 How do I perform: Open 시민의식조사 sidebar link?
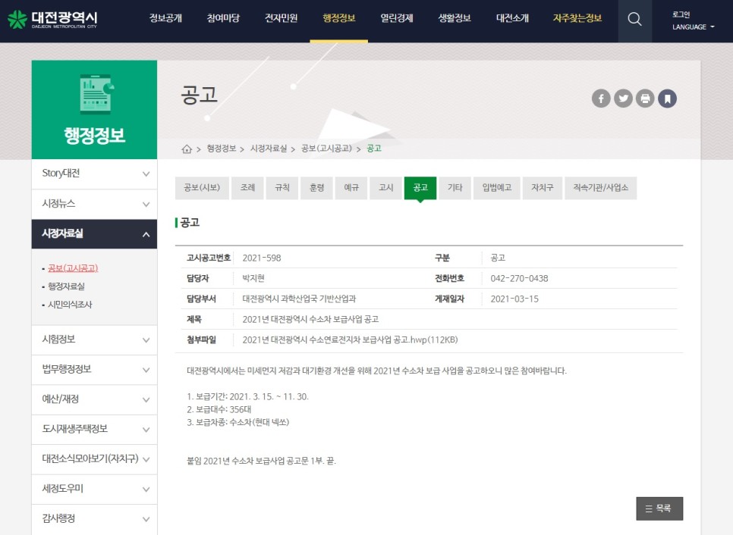(70, 305)
